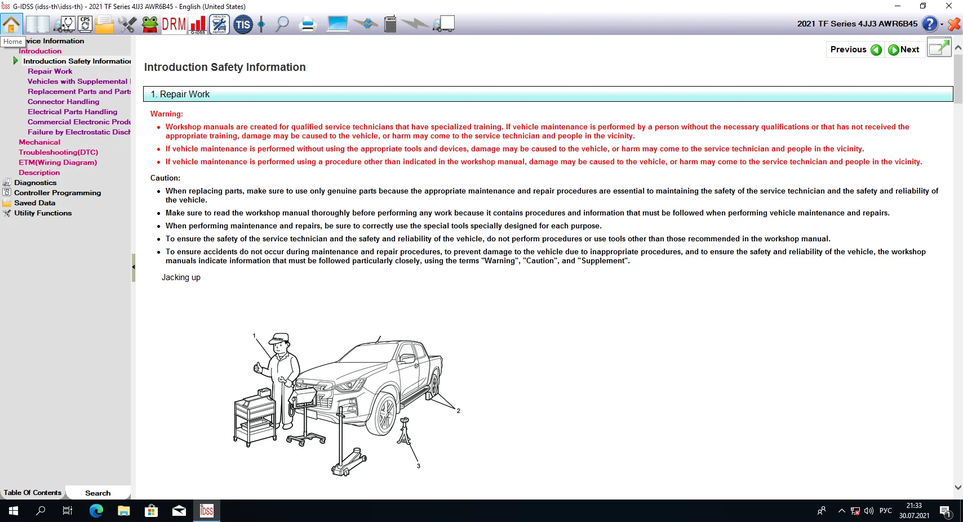Click the document scrollbar down arrow
The height and width of the screenshot is (522, 963).
click(958, 488)
